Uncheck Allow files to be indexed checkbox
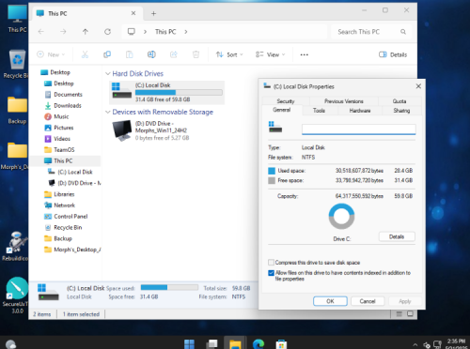Viewport: 470px width, 349px height. 271,273
